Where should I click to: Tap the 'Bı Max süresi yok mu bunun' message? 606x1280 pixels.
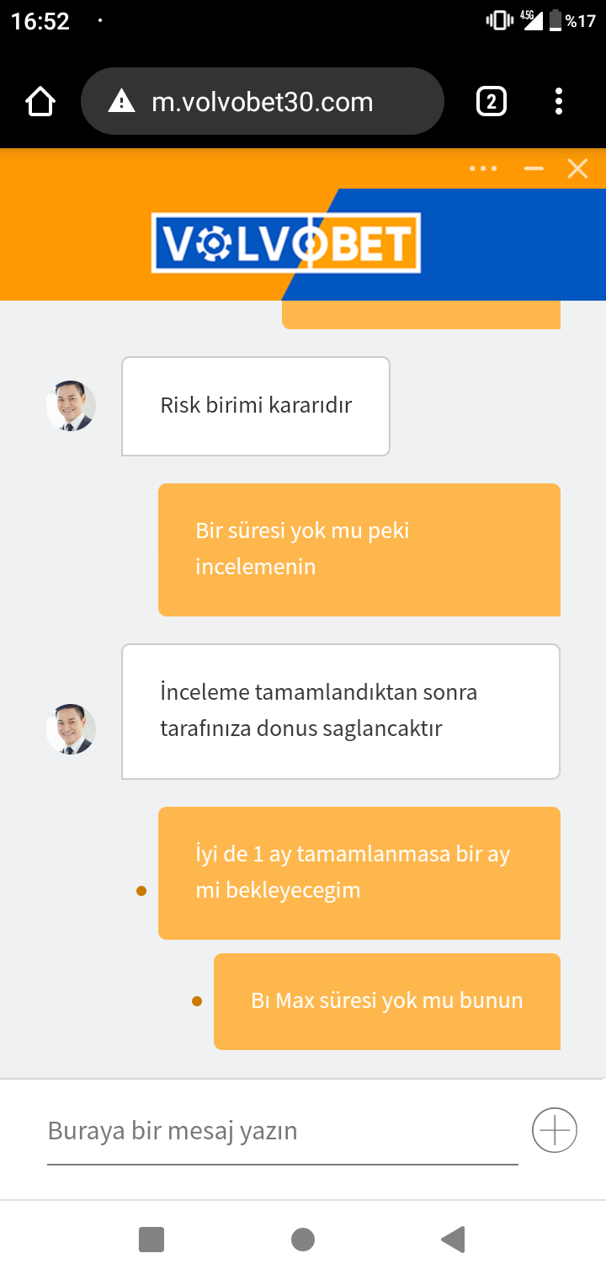pos(387,1001)
